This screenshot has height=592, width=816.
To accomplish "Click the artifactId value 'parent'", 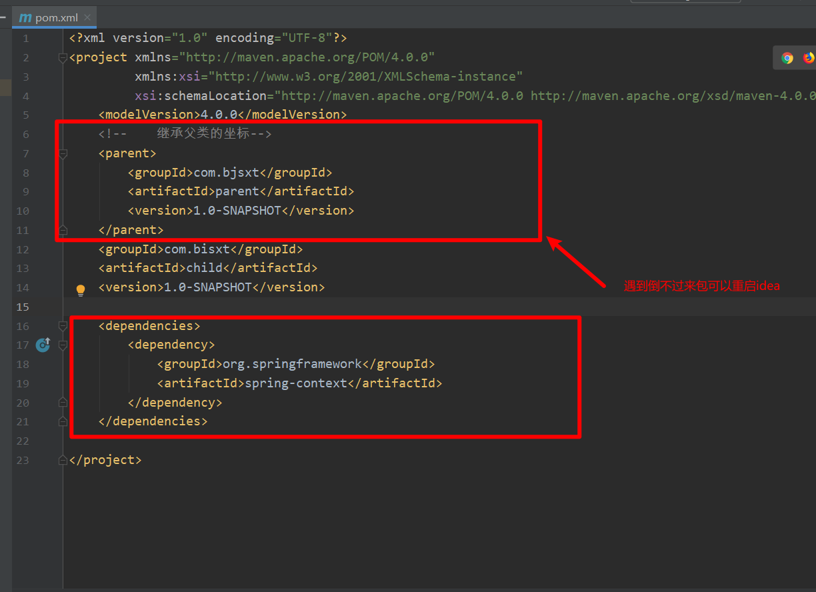I will click(x=237, y=191).
